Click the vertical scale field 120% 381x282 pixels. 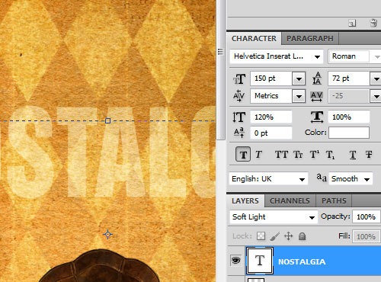[x=271, y=117]
